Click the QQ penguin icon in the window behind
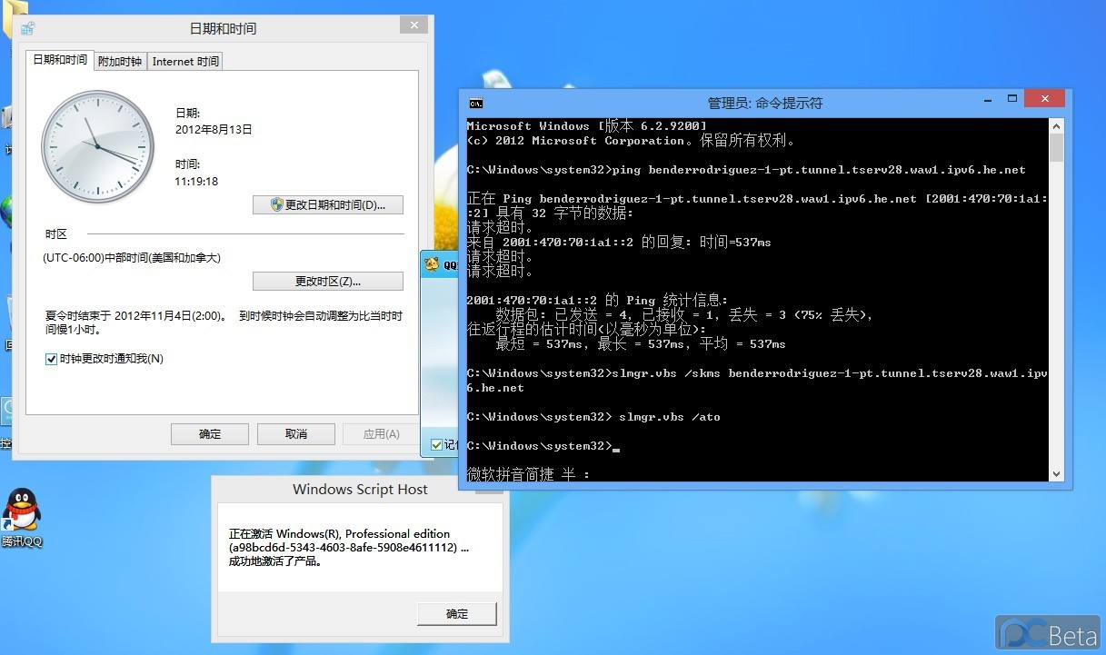 tap(432, 264)
